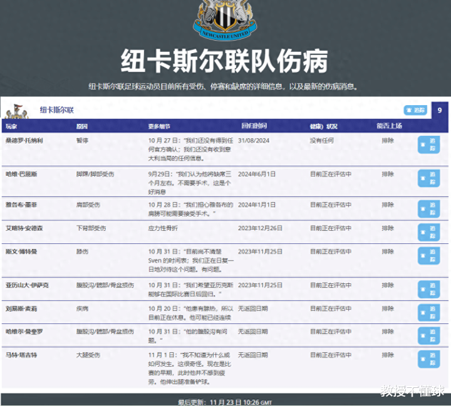Sort by the 健康状况 column header
The height and width of the screenshot is (406, 451).
tap(324, 126)
